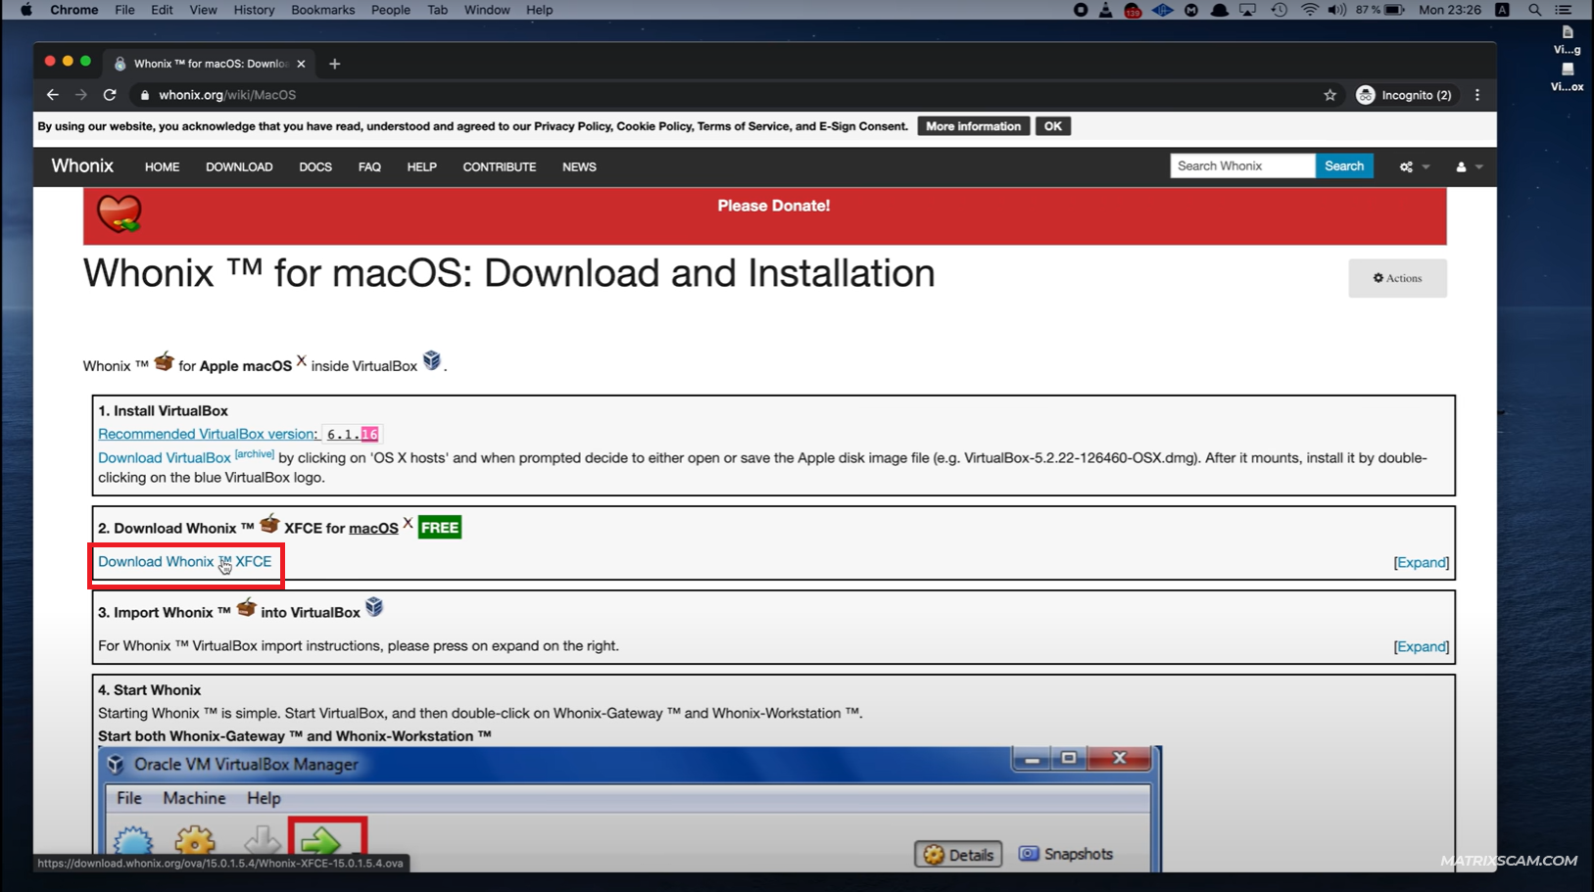Click OK on the consent banner
The height and width of the screenshot is (892, 1594).
pyautogui.click(x=1053, y=126)
